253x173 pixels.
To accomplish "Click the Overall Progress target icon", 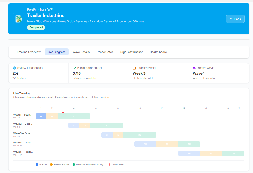I will pos(14,68).
